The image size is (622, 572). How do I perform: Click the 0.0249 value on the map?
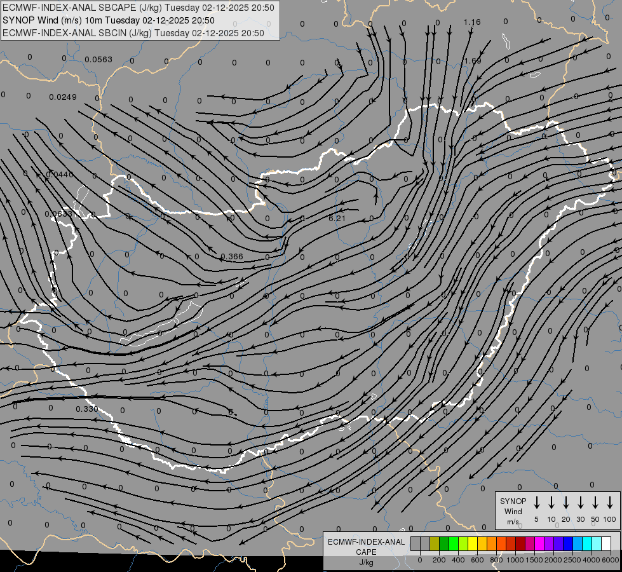tap(63, 97)
